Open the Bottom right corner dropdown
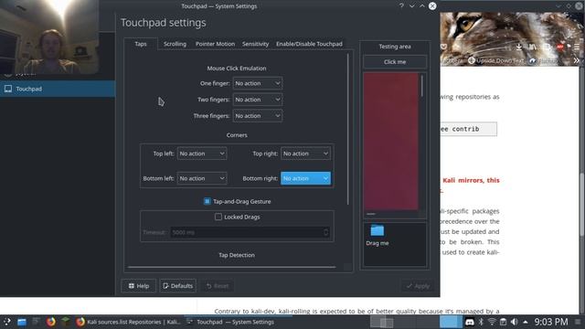Screen dimensions: 585x329 pyautogui.click(x=305, y=178)
